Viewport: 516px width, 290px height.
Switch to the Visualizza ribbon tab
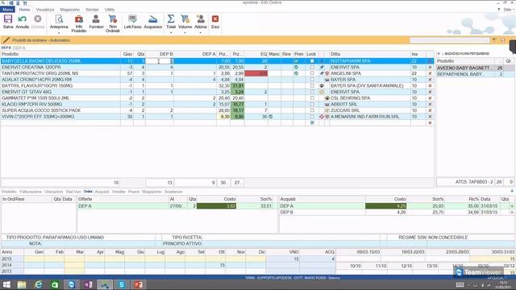point(45,10)
